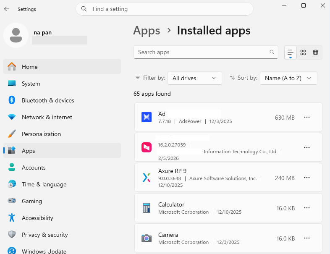Click the Calculator app name
Image resolution: width=330 pixels, height=254 pixels.
pyautogui.click(x=171, y=204)
